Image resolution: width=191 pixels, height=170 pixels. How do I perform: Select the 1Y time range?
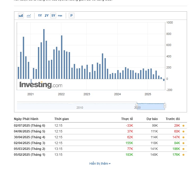[40, 16]
